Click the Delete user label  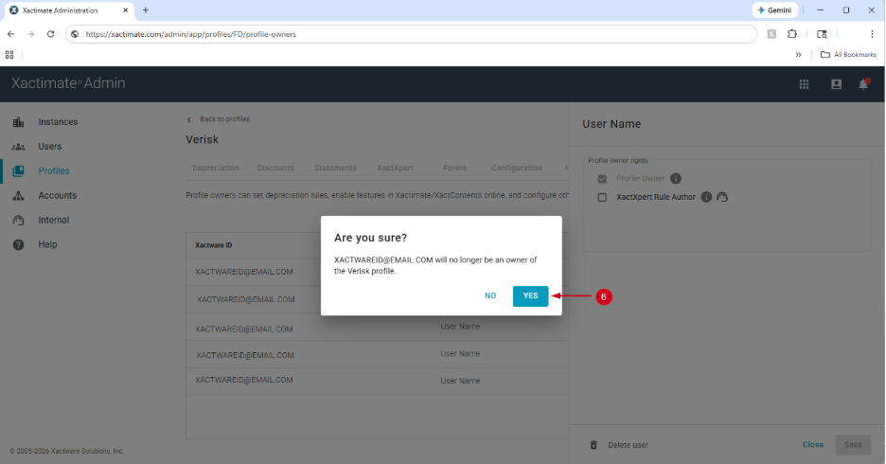click(628, 445)
